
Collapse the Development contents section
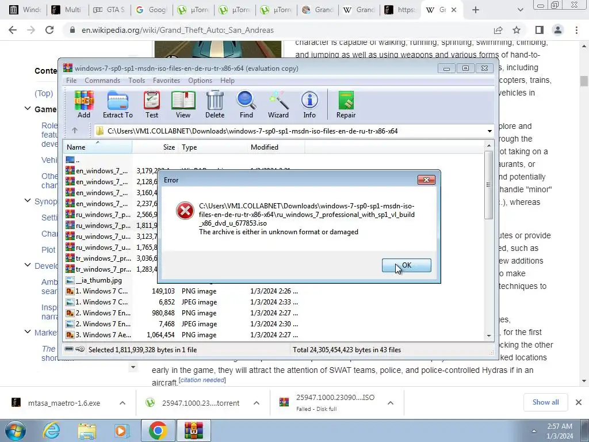[28, 265]
